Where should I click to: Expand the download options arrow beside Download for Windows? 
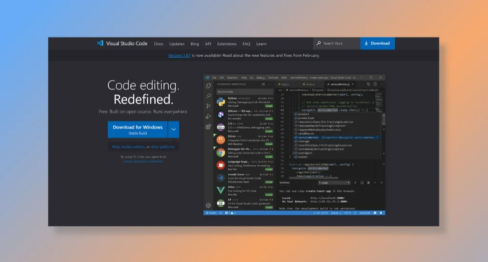click(x=173, y=130)
